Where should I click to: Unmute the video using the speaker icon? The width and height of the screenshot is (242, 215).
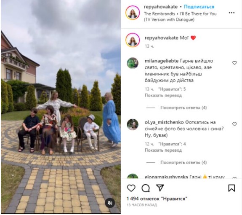pos(110,203)
